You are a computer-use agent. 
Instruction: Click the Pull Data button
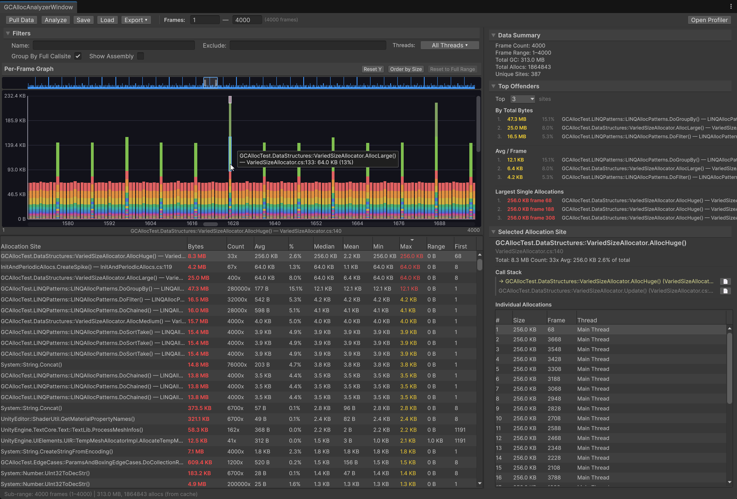[21, 20]
